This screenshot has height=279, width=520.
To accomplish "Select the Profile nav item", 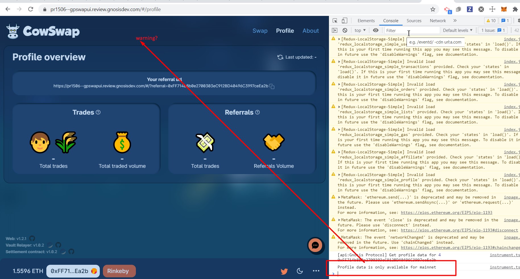I will coord(285,31).
